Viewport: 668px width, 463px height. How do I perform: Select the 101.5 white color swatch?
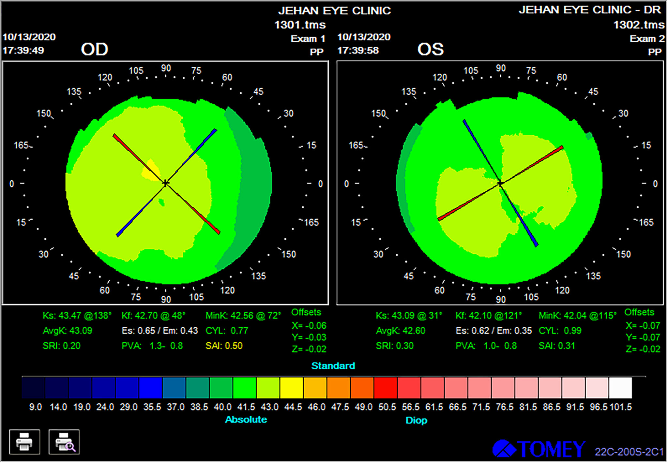coord(620,388)
